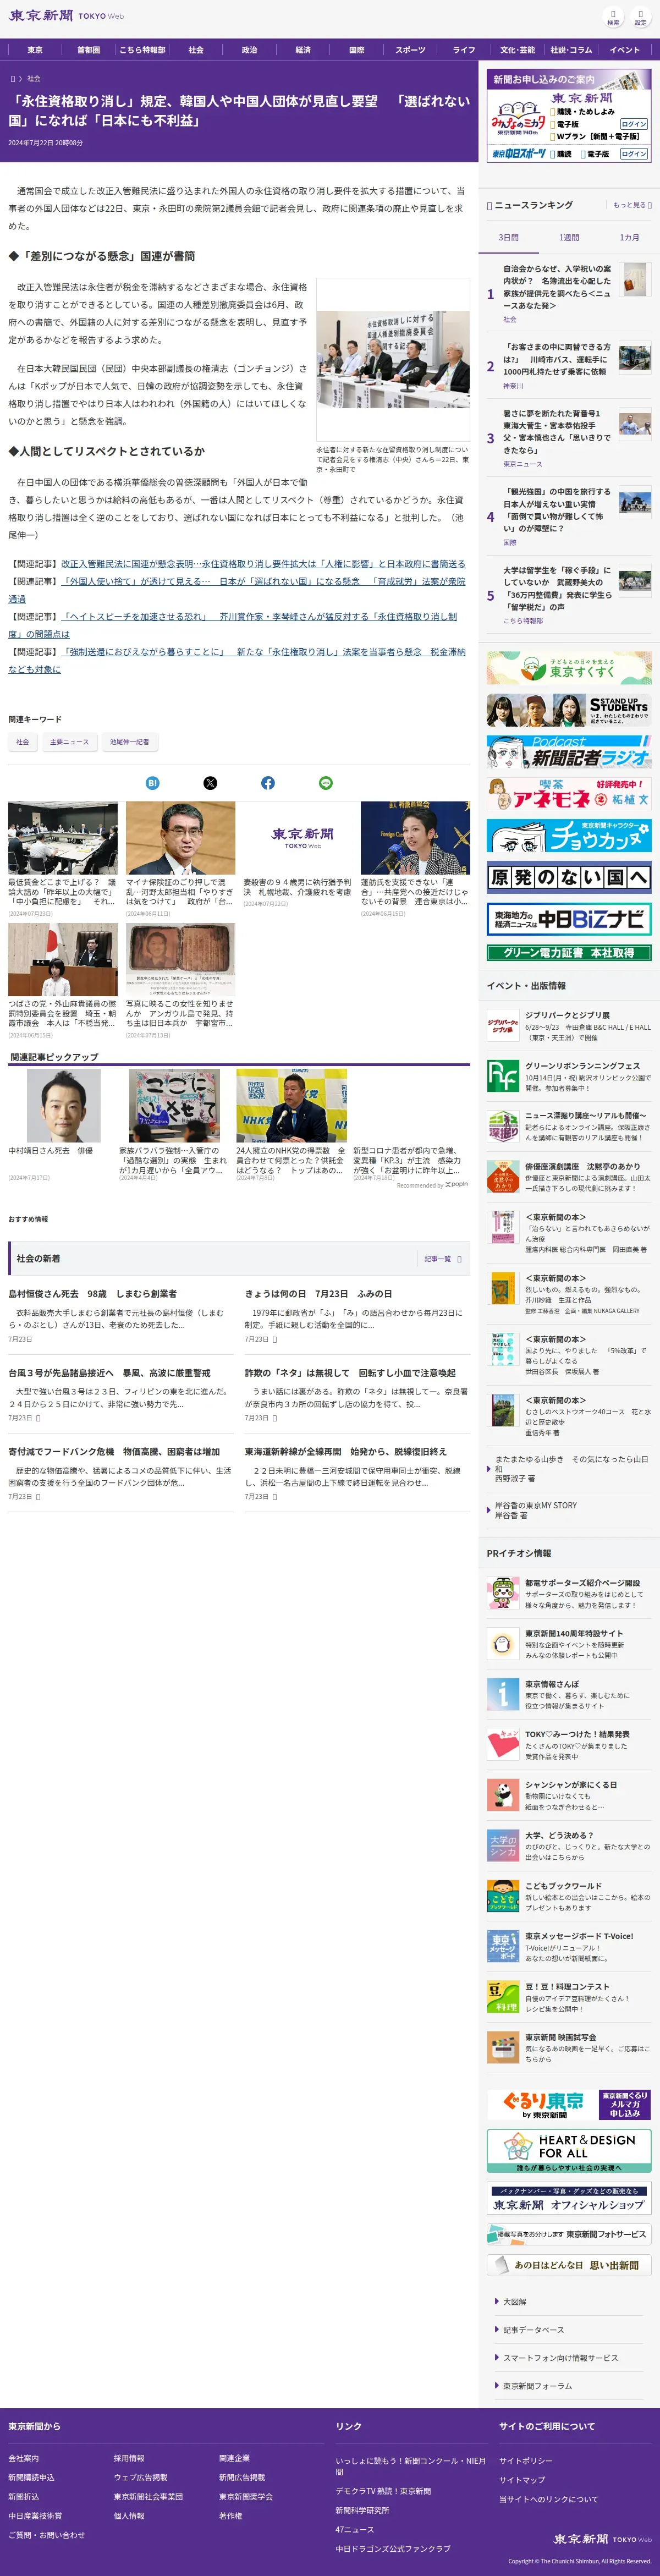Click the 主要ニュース keyword tag

69,742
